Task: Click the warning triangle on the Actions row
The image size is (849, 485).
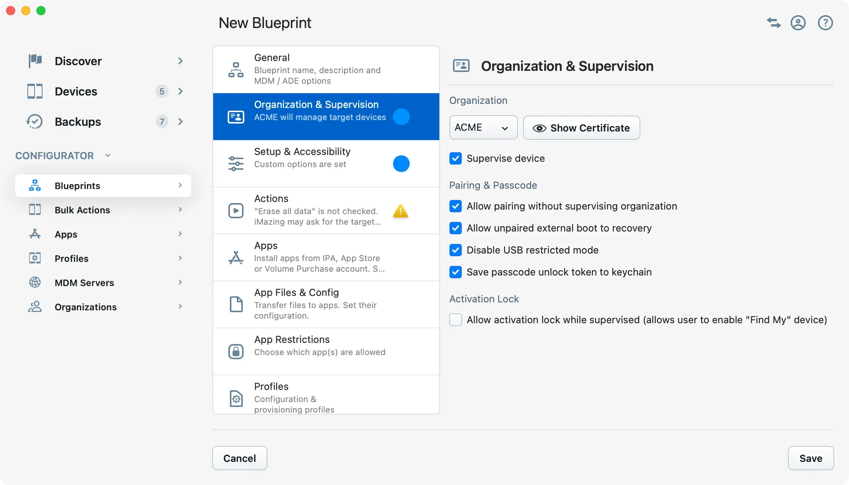Action: click(x=401, y=211)
